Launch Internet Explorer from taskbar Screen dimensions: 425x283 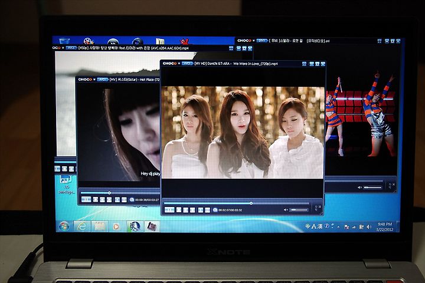[81, 226]
